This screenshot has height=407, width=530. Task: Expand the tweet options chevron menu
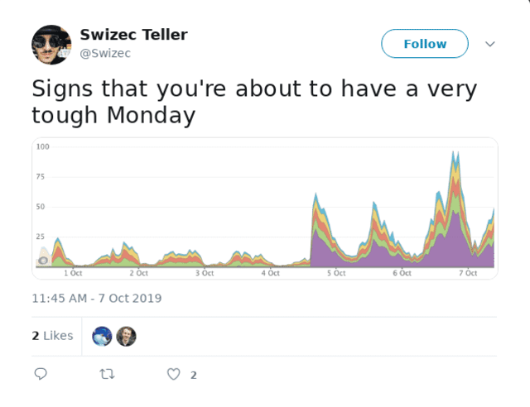pos(490,44)
